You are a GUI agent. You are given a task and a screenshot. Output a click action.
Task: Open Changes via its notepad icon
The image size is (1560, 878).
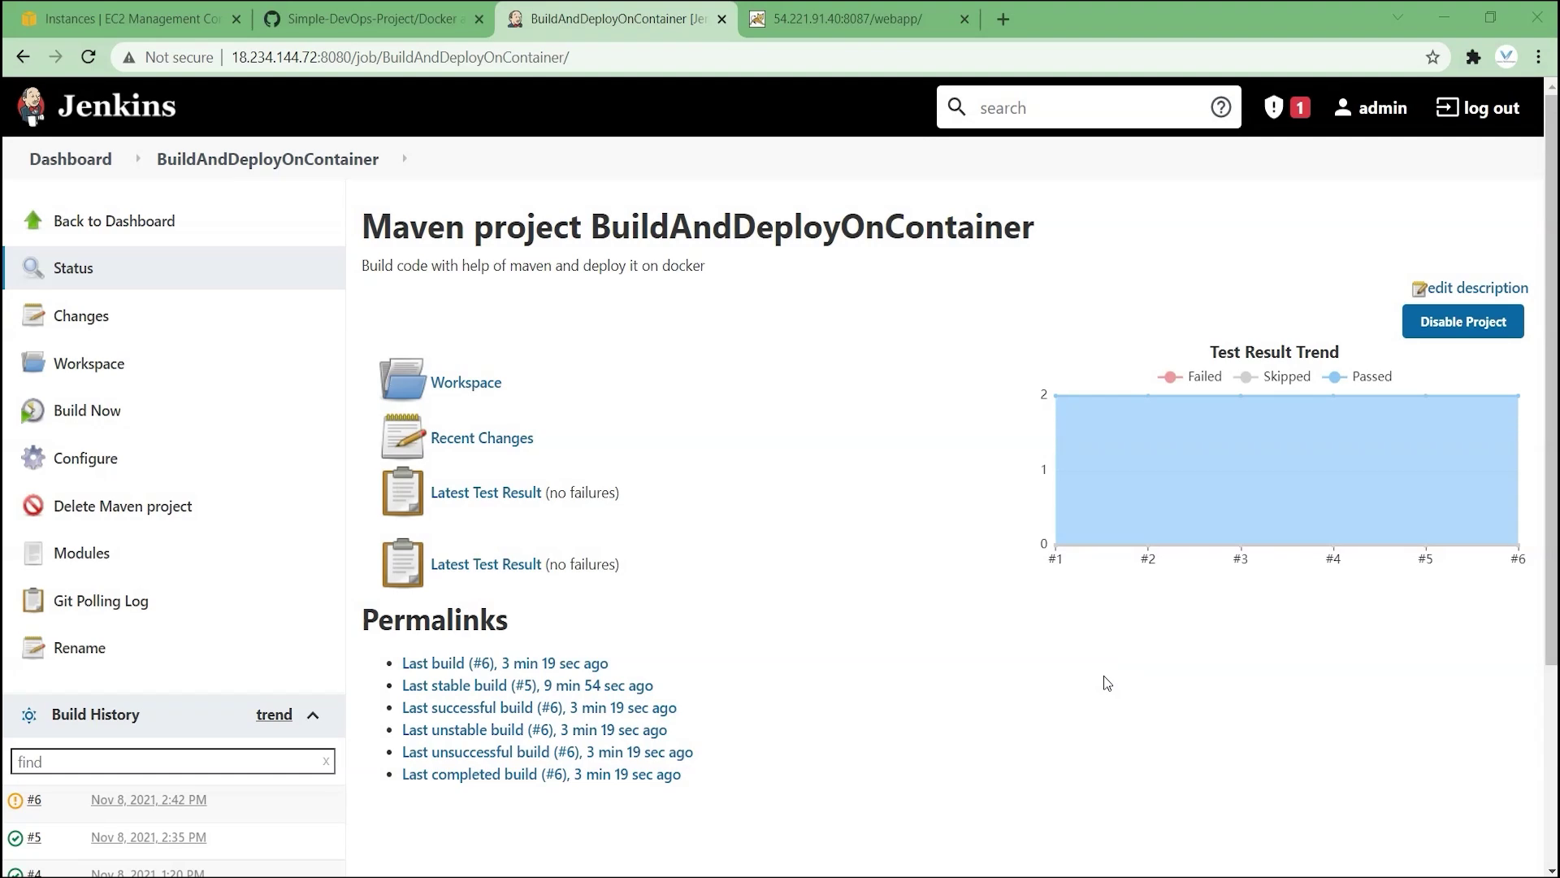tap(33, 315)
